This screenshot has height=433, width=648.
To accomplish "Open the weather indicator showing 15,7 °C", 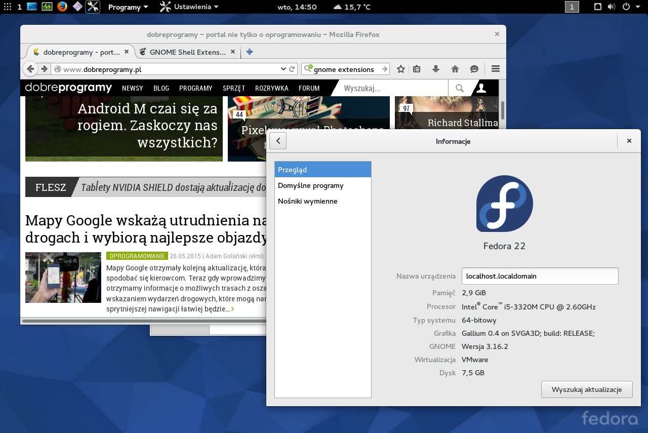I will pos(352,7).
